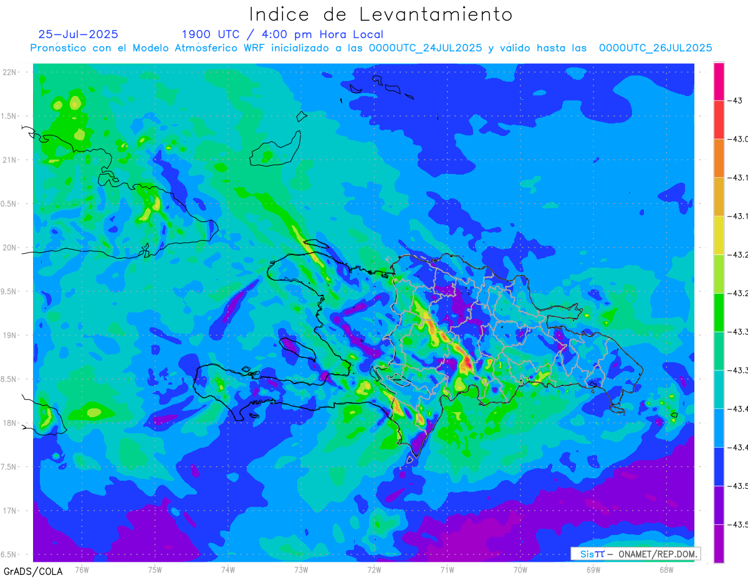748x578 pixels.
Task: Click the '21N' latitude label
Action: point(10,160)
